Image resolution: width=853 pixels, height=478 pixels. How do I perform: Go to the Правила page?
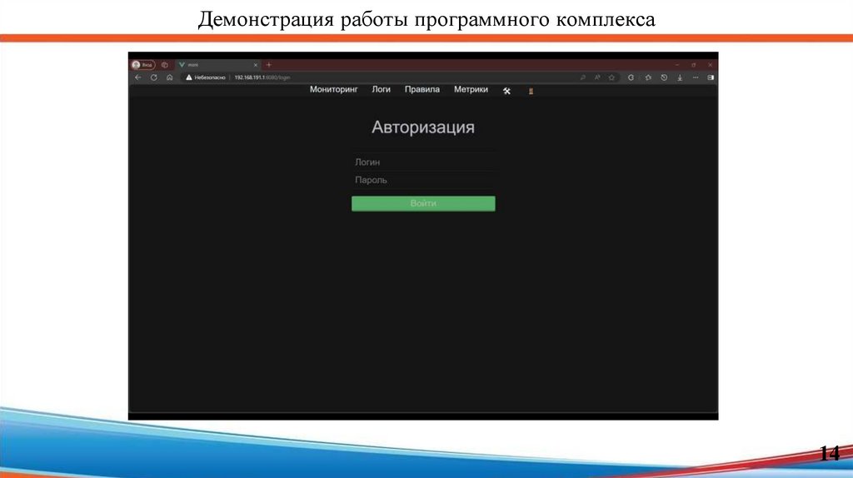pyautogui.click(x=422, y=90)
